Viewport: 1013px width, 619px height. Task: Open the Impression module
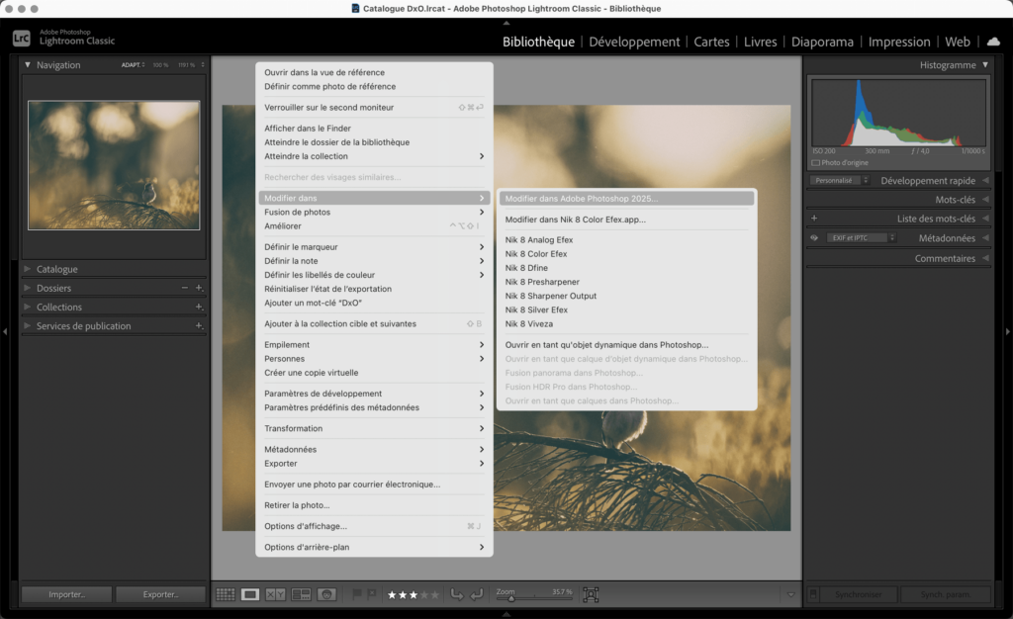898,42
